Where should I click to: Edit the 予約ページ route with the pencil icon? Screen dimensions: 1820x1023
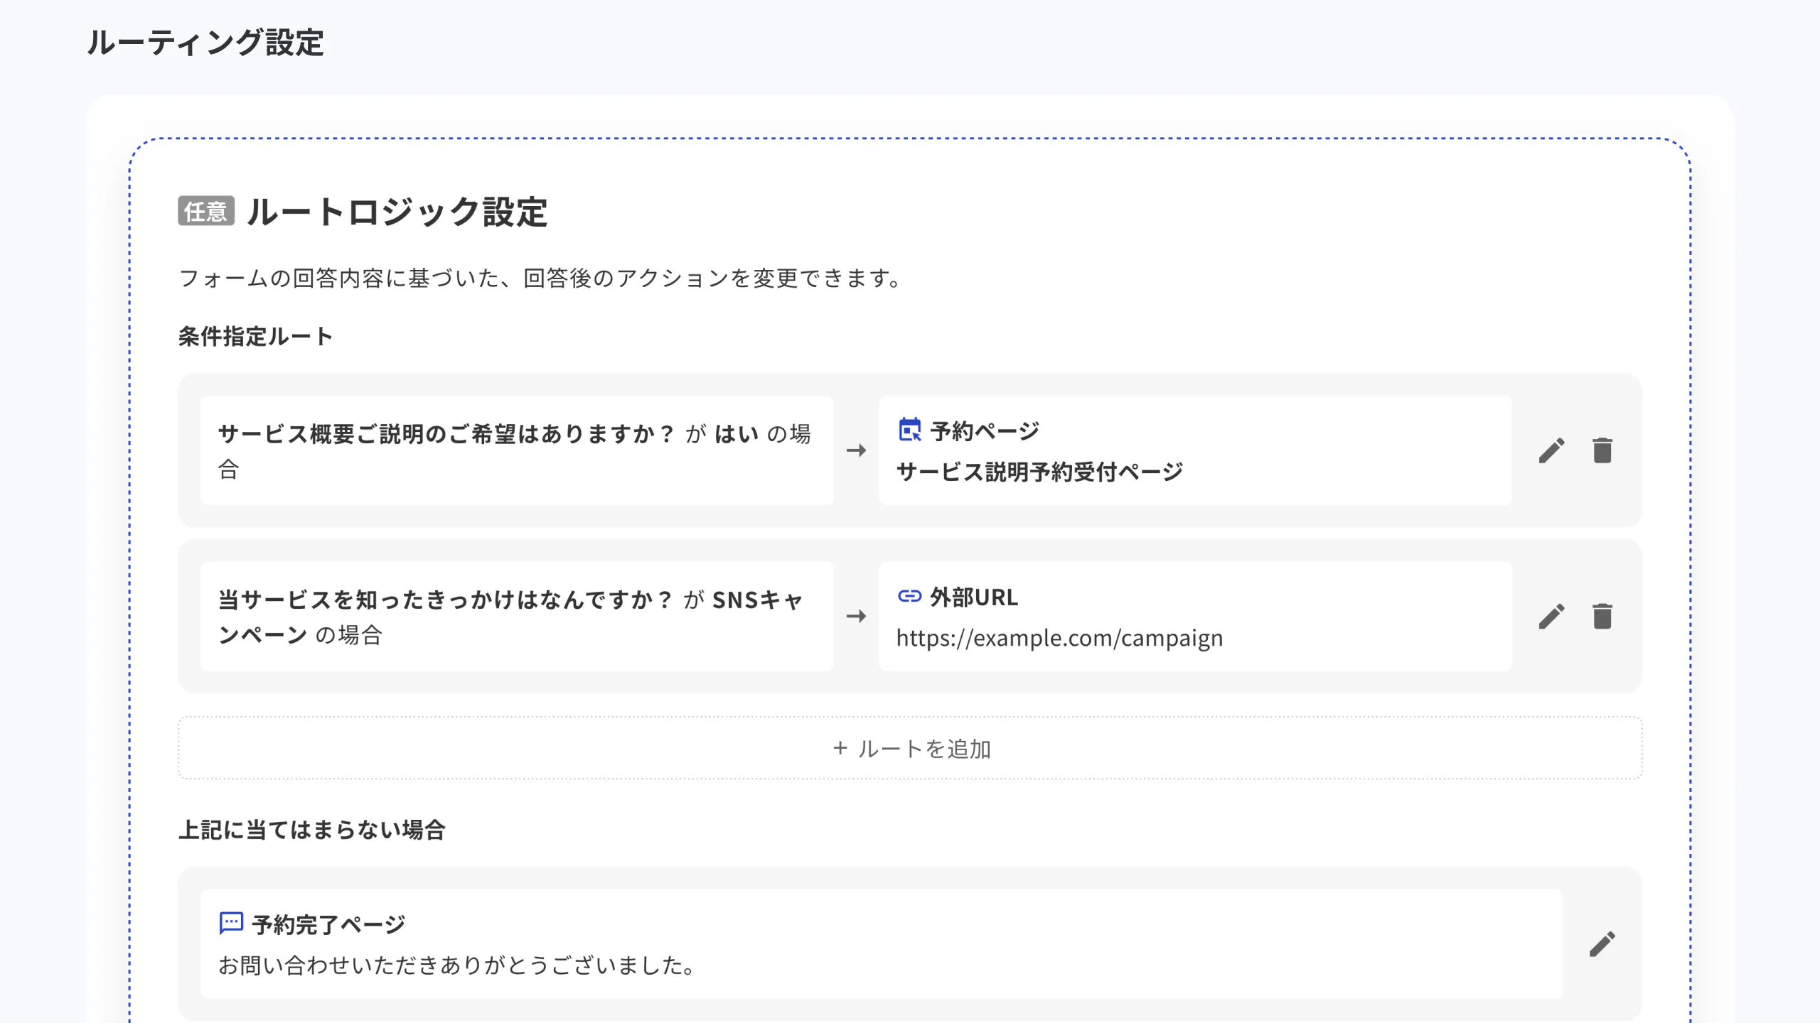[x=1551, y=450]
